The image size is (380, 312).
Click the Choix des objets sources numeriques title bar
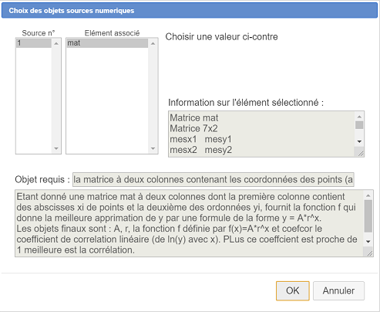pyautogui.click(x=190, y=11)
